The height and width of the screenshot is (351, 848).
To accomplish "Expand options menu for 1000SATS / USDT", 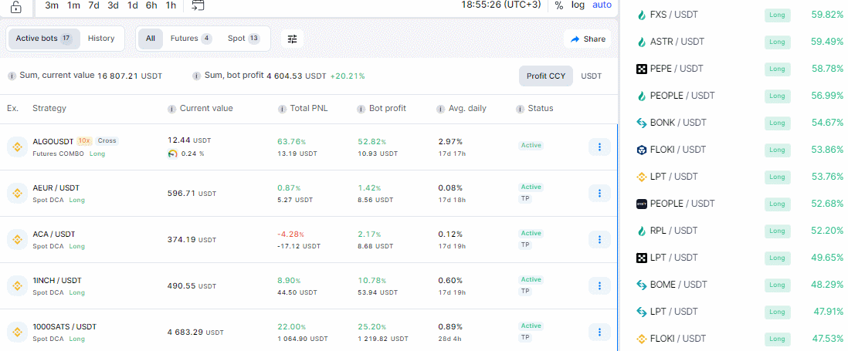I will (599, 332).
